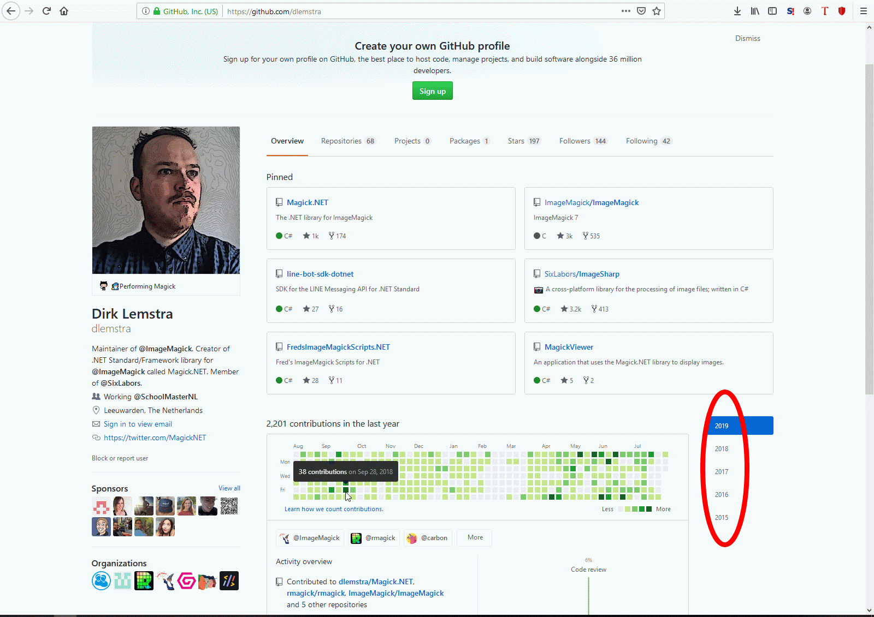Click the Save to Pocket icon
Image resolution: width=874 pixels, height=617 pixels.
coord(641,11)
